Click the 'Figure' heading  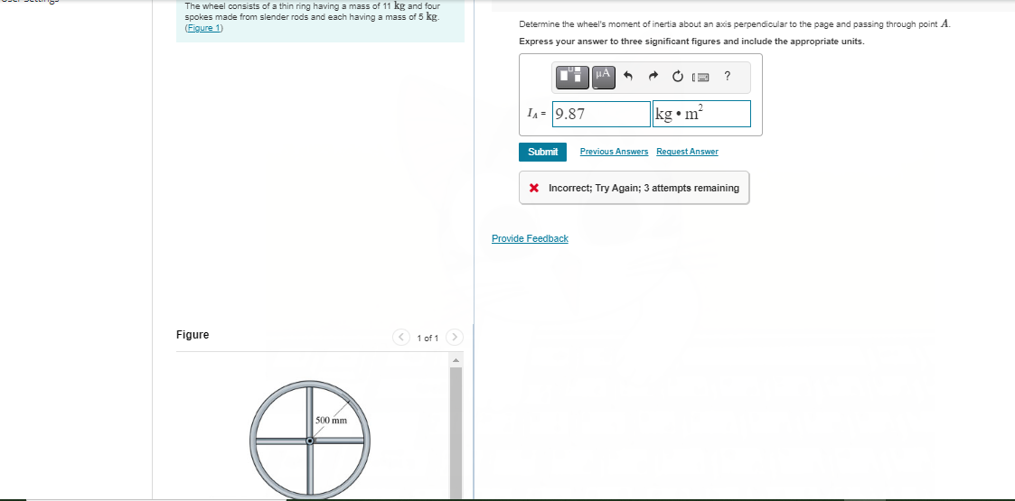pyautogui.click(x=193, y=334)
